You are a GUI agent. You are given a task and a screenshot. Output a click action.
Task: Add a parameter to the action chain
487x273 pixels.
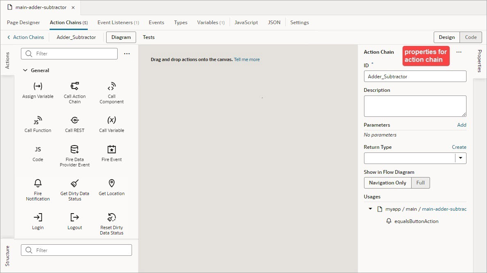pos(462,125)
